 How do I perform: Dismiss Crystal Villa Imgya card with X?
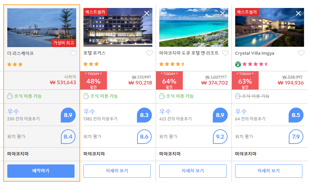coord(298,13)
